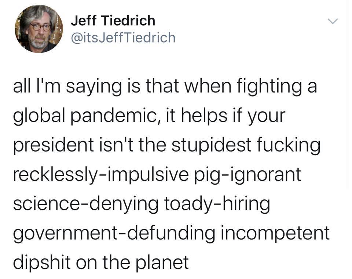The image size is (352, 279).
Task: Click the glasses in the avatar photo
Action: 41,27
